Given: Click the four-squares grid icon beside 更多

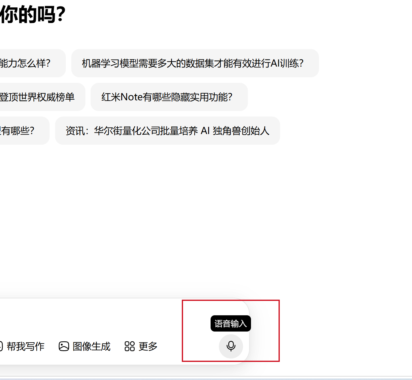Looking at the screenshot, I should point(129,346).
